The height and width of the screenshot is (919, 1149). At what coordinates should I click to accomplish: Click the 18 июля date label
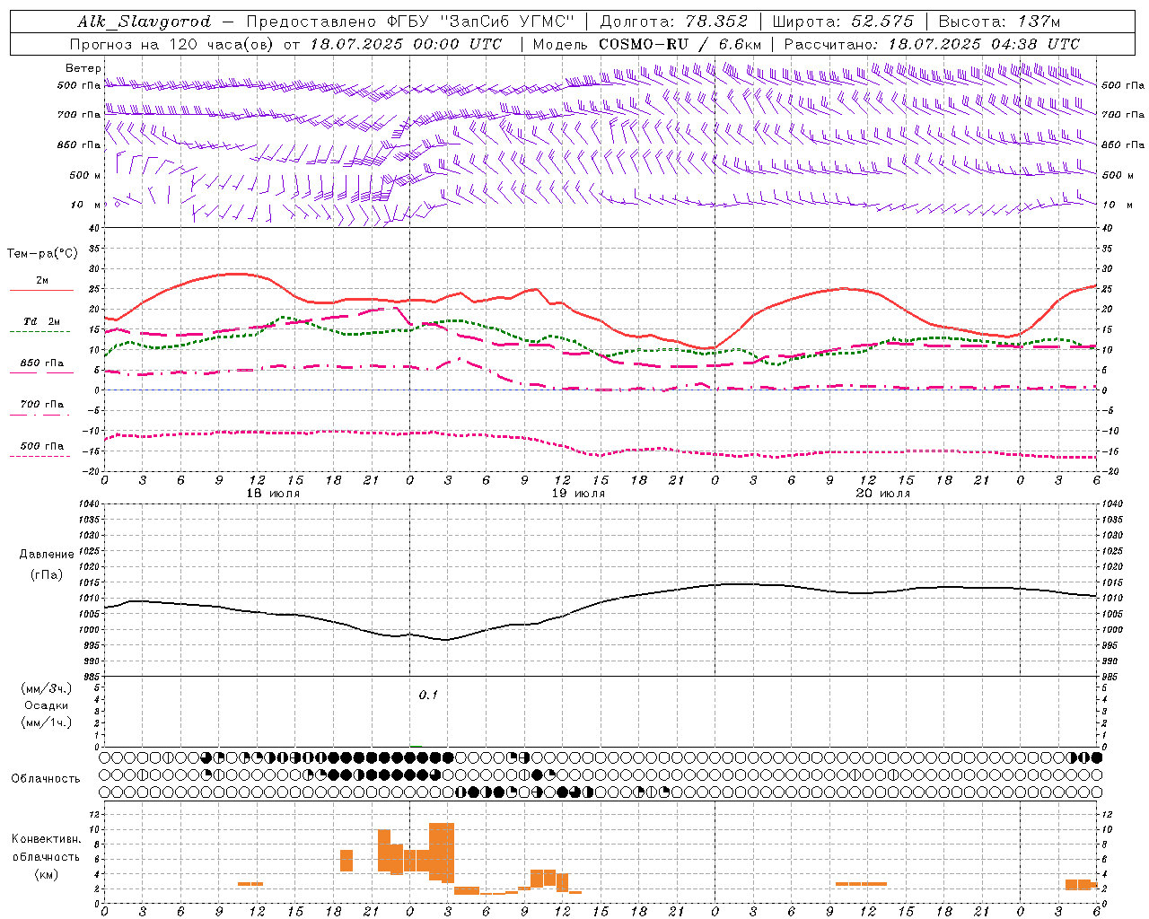[x=274, y=494]
